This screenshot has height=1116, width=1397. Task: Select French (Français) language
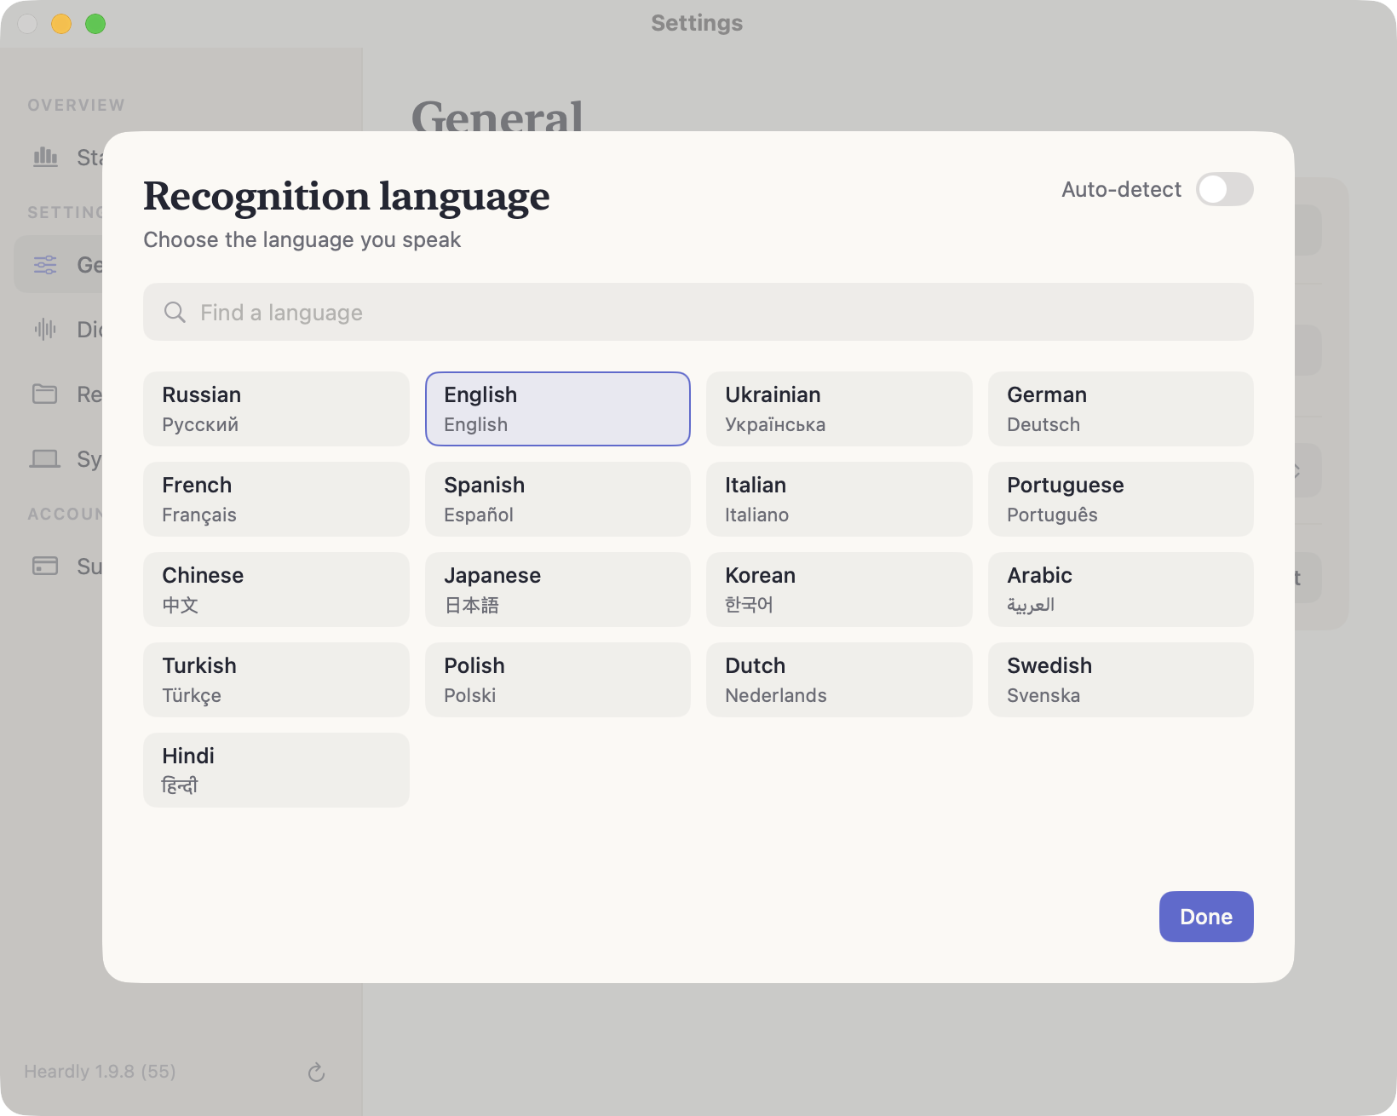pos(276,499)
